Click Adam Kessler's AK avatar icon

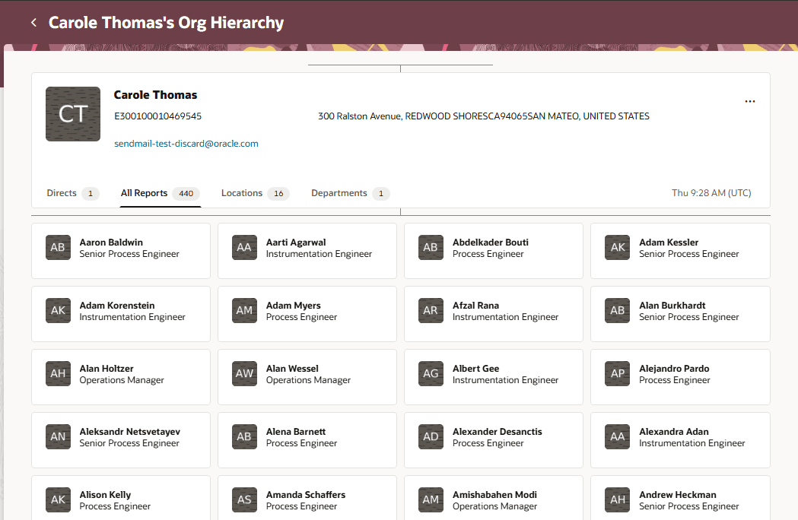click(617, 247)
